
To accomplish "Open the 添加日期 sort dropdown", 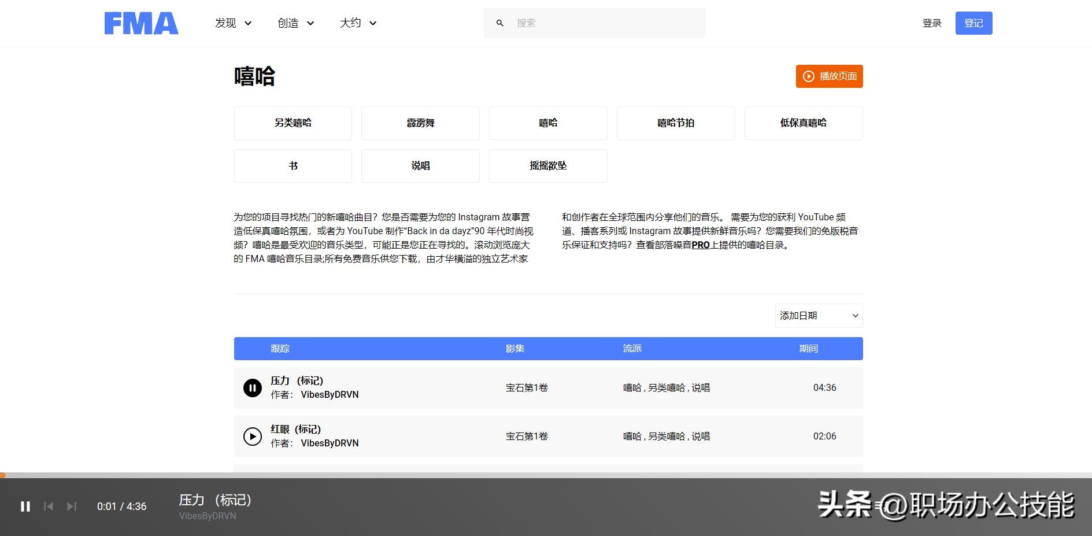I will click(x=819, y=316).
